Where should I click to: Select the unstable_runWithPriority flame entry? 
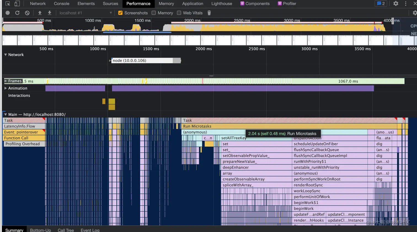point(330,167)
